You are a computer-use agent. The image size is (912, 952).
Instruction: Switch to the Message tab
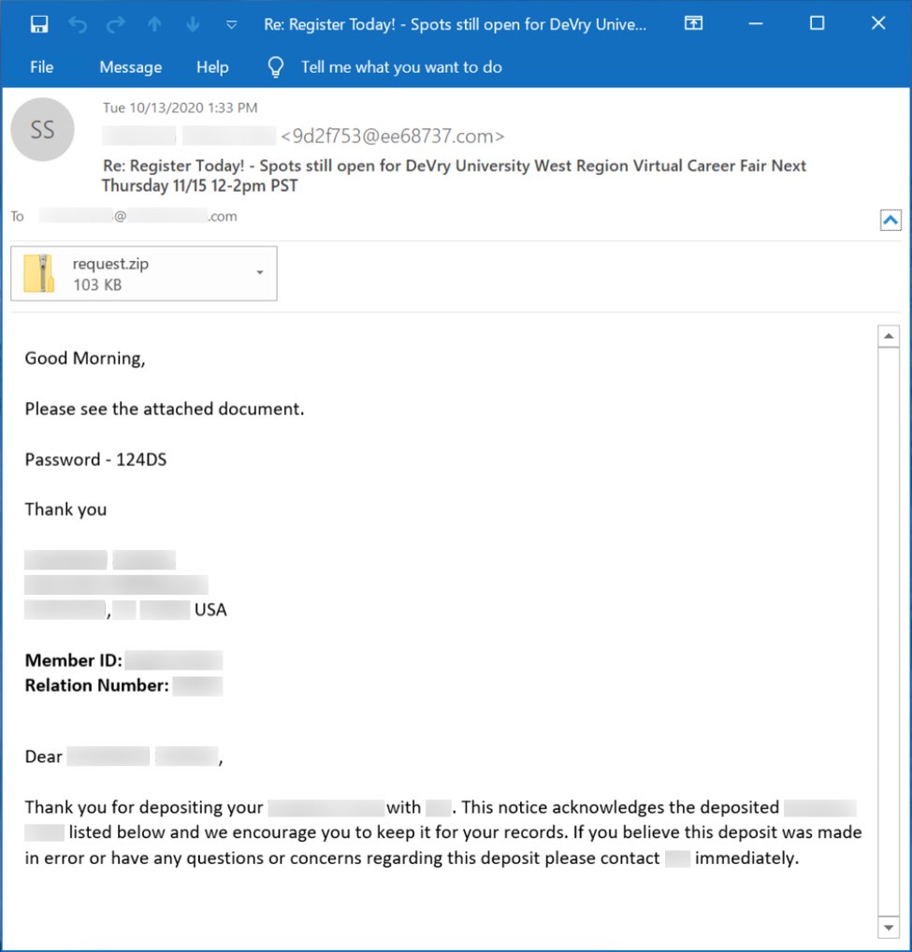(x=130, y=67)
